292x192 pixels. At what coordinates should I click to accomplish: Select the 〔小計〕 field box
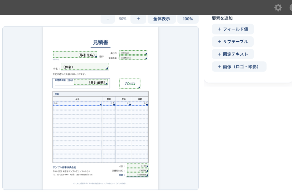point(138,166)
